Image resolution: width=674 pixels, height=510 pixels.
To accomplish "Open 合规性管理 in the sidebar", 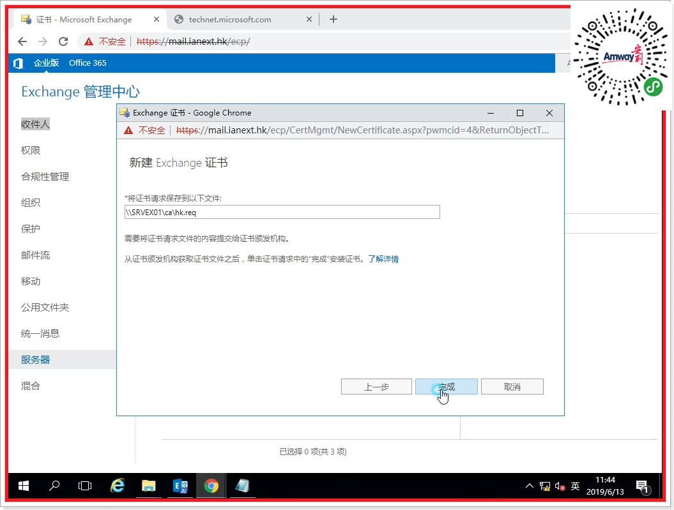I will pos(45,176).
